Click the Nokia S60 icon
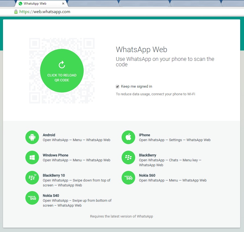The image size is (244, 232). [x=128, y=178]
